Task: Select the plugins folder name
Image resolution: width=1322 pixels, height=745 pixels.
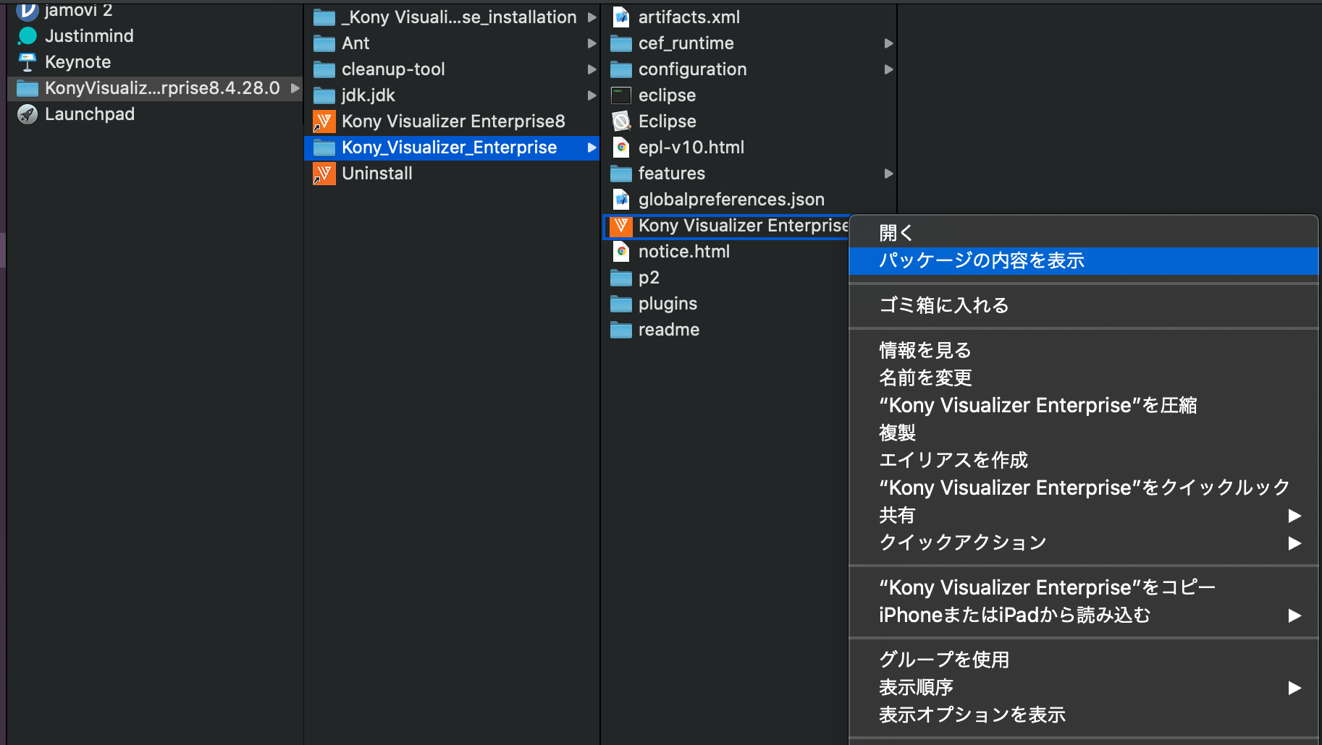Action: pos(668,304)
